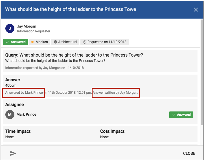The image size is (204, 161).
Task: Click Jay Morgan's J avatar
Action: (10, 28)
